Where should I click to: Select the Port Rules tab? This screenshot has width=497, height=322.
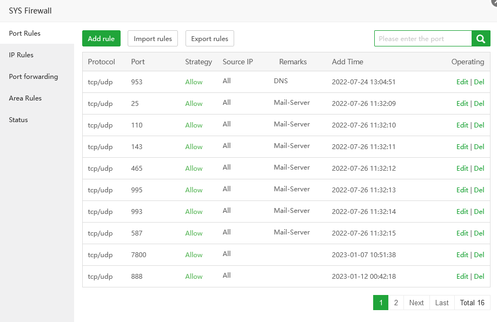coord(24,33)
